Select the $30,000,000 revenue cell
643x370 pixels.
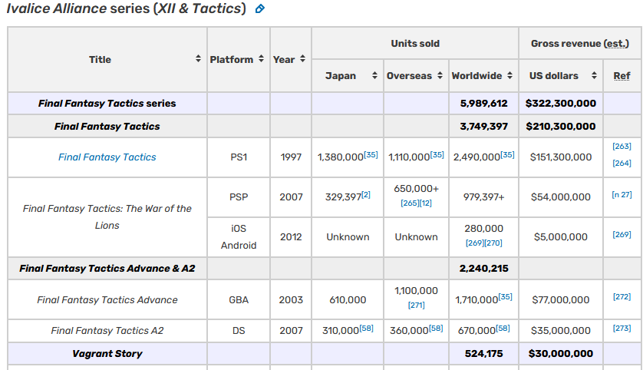coord(561,354)
